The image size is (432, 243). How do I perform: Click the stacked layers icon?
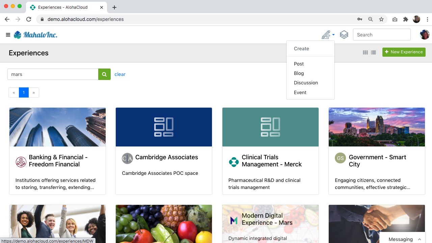click(344, 35)
